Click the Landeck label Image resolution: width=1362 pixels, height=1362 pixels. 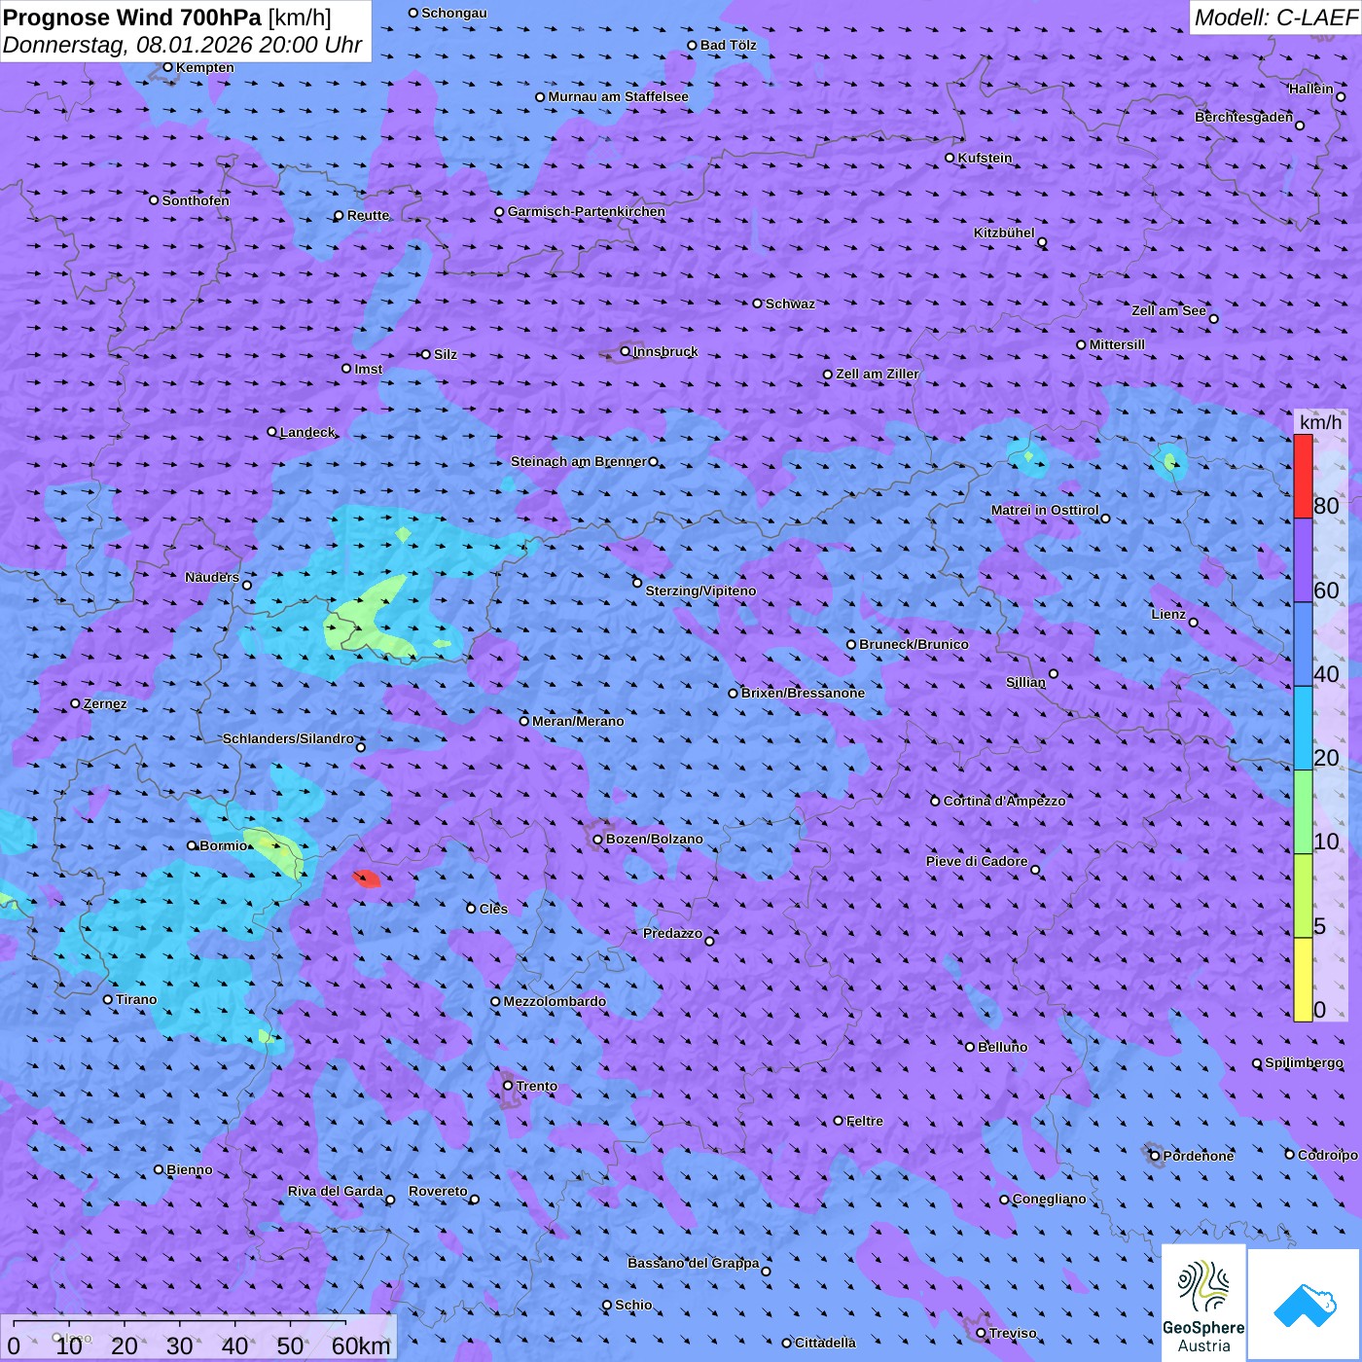pyautogui.click(x=307, y=432)
